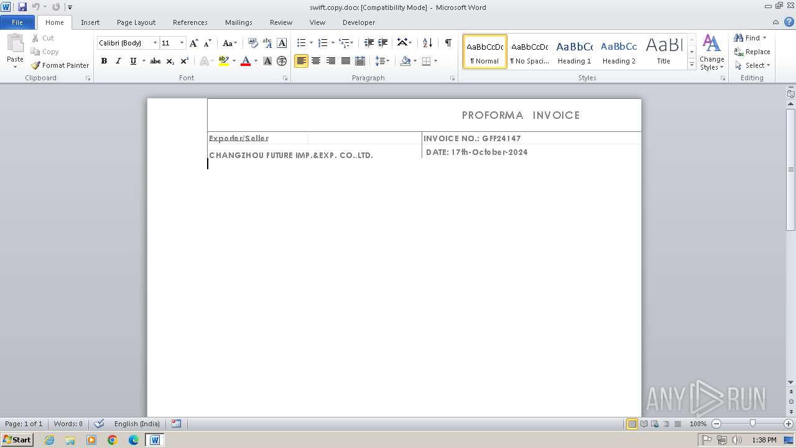This screenshot has width=796, height=448.
Task: Toggle Show/Hide paragraph marks
Action: (x=448, y=43)
